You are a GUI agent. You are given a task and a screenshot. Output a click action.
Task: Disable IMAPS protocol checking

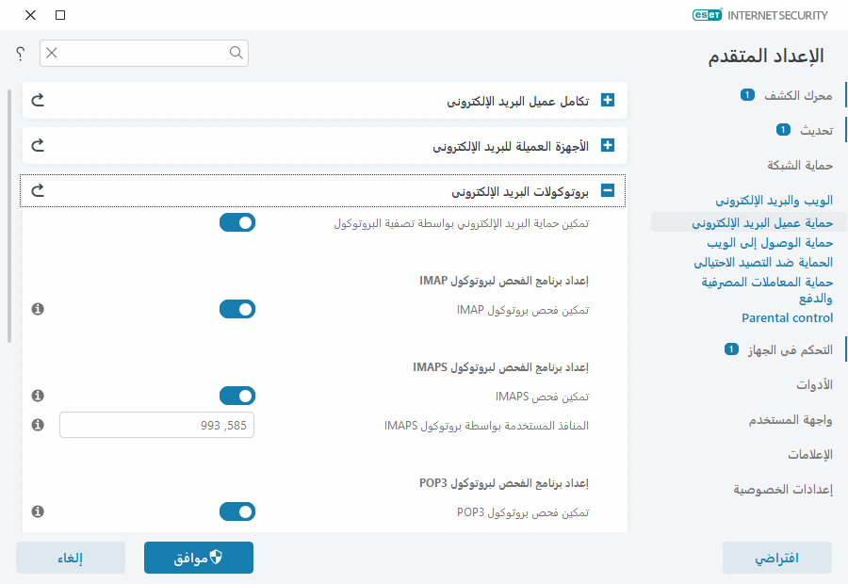point(237,395)
